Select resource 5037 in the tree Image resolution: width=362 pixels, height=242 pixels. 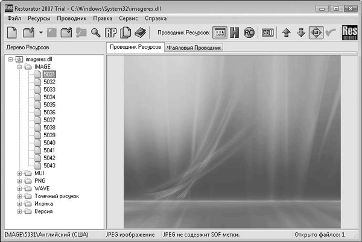pos(49,120)
